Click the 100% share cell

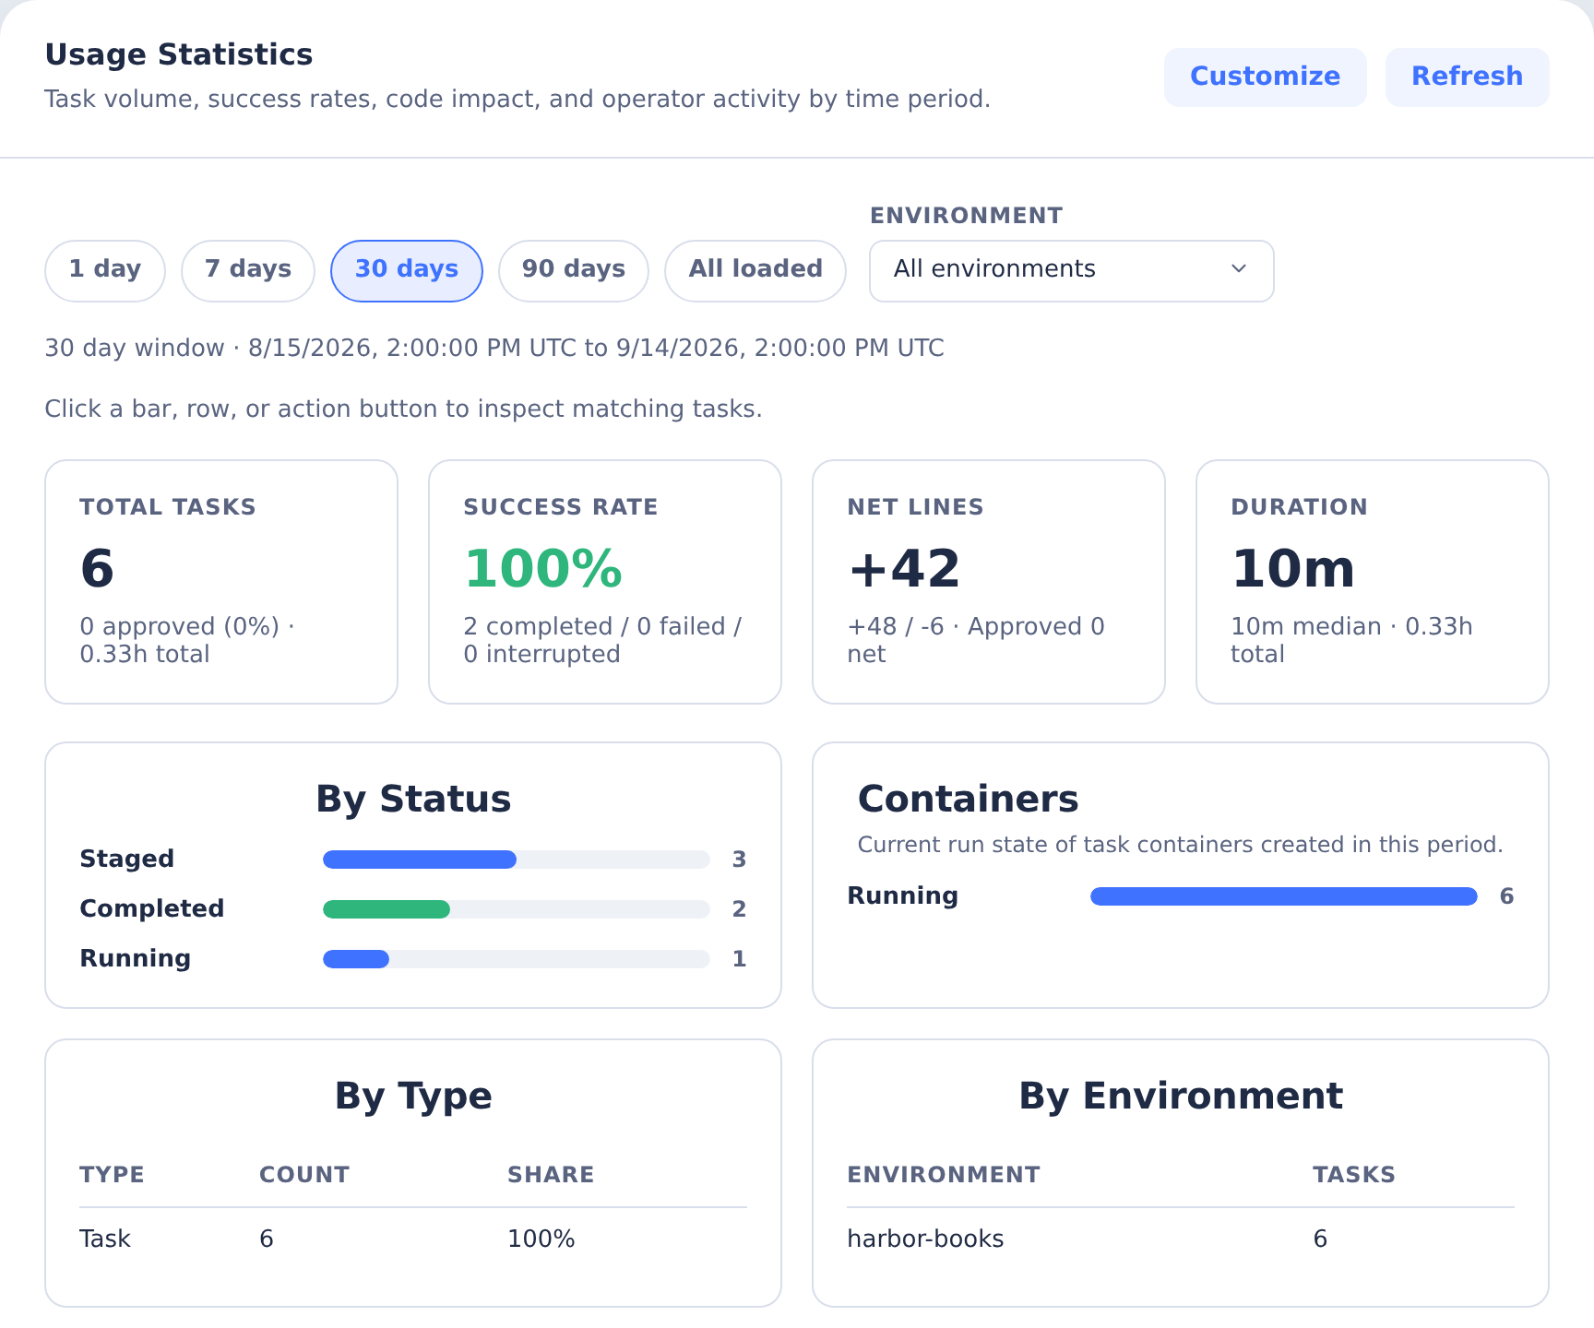[x=541, y=1239]
